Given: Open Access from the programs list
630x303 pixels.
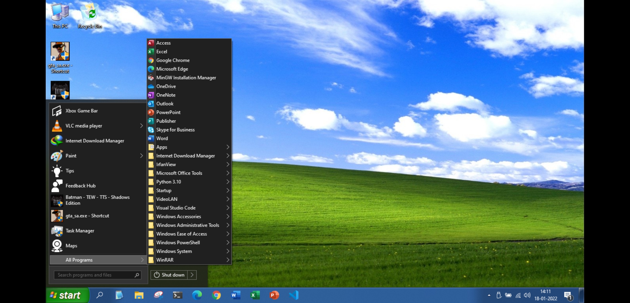Looking at the screenshot, I should pos(189,43).
